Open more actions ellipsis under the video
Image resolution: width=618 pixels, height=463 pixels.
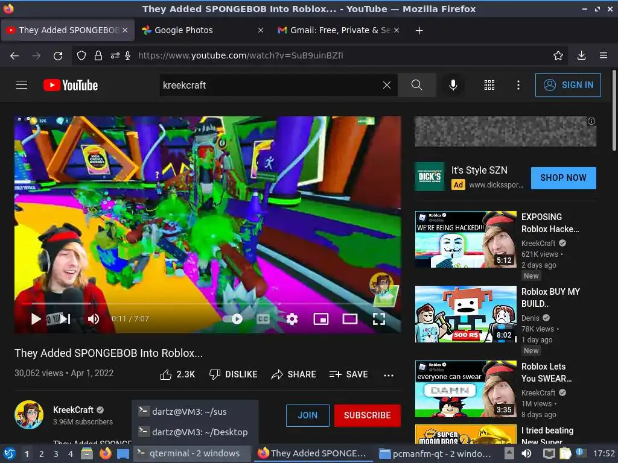389,375
